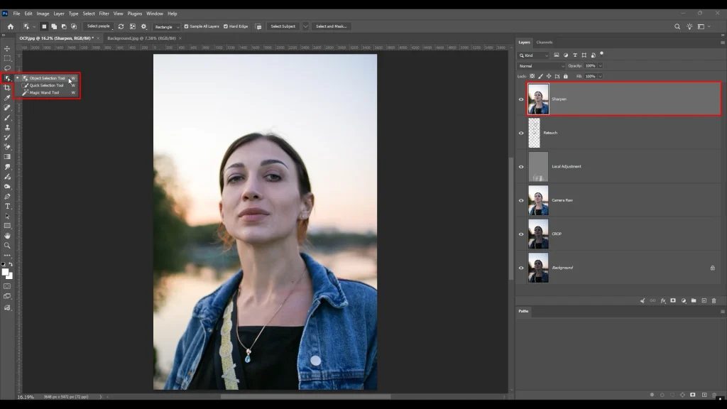The height and width of the screenshot is (409, 727).
Task: Select the Lasso tool
Action: 7,67
